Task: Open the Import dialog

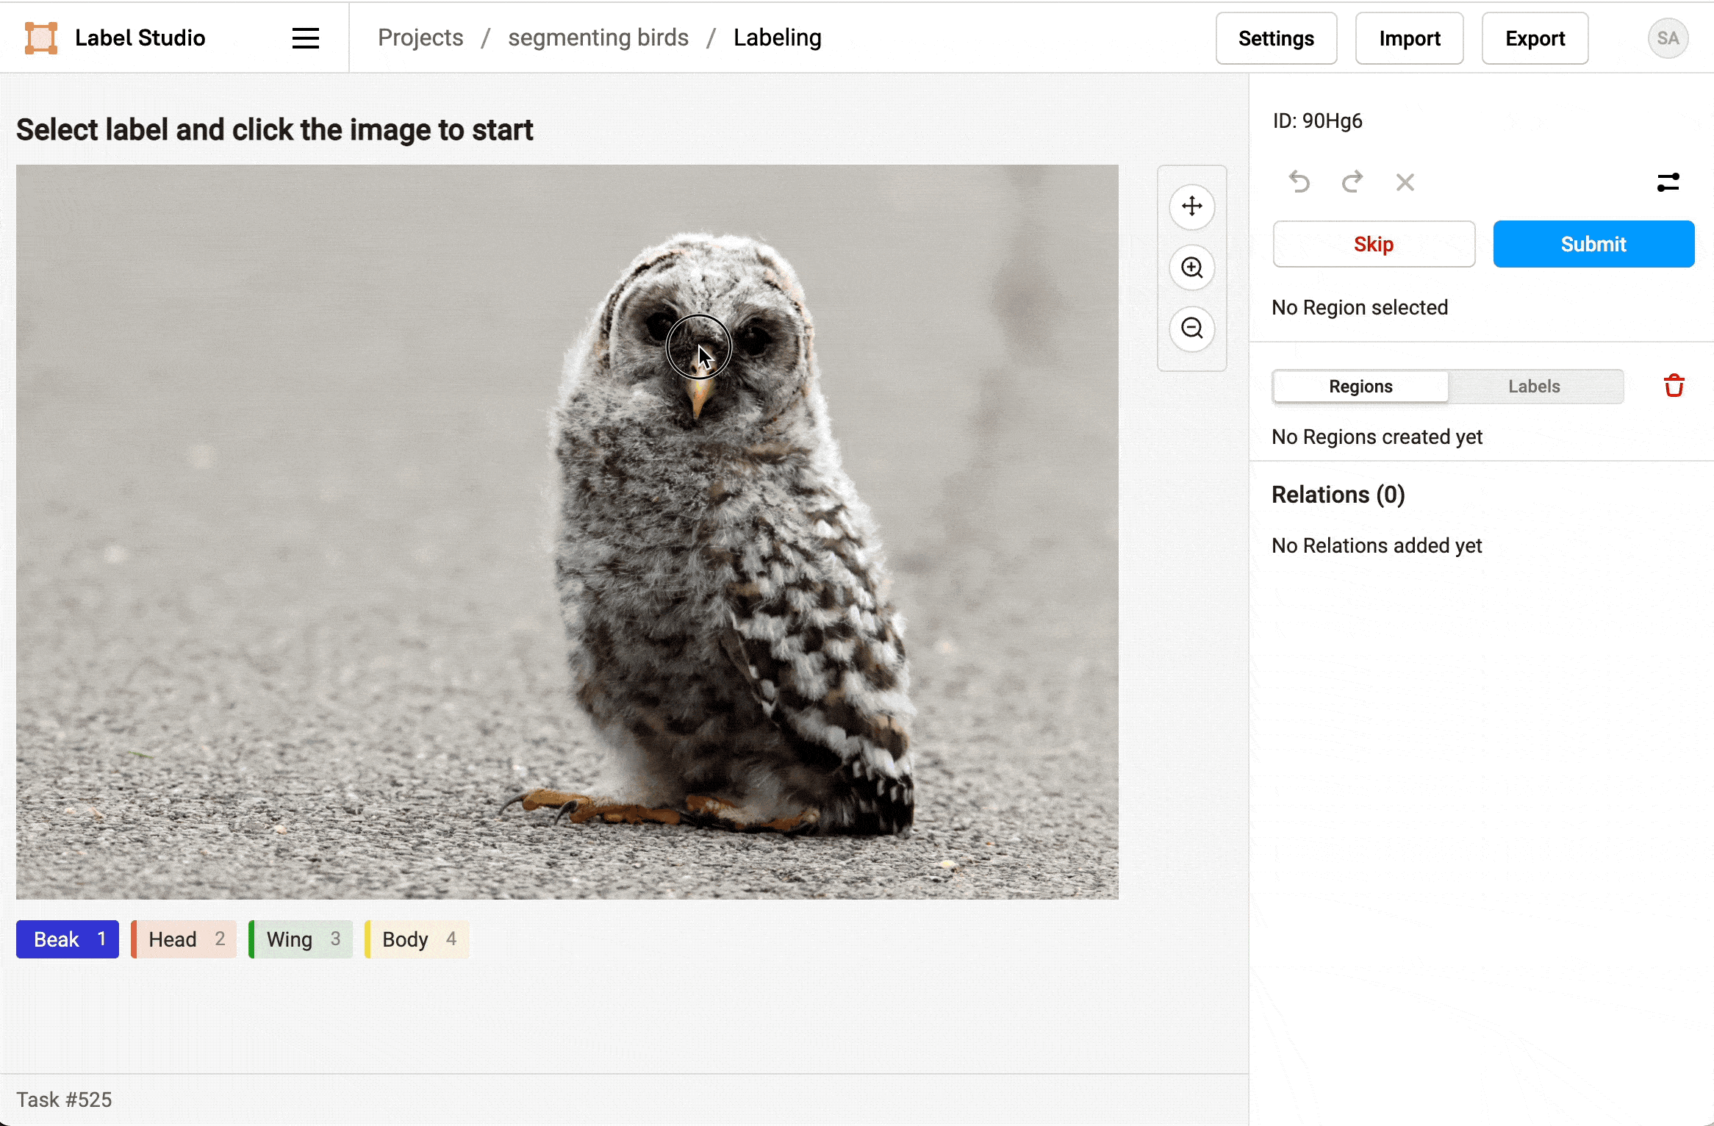Action: tap(1409, 37)
